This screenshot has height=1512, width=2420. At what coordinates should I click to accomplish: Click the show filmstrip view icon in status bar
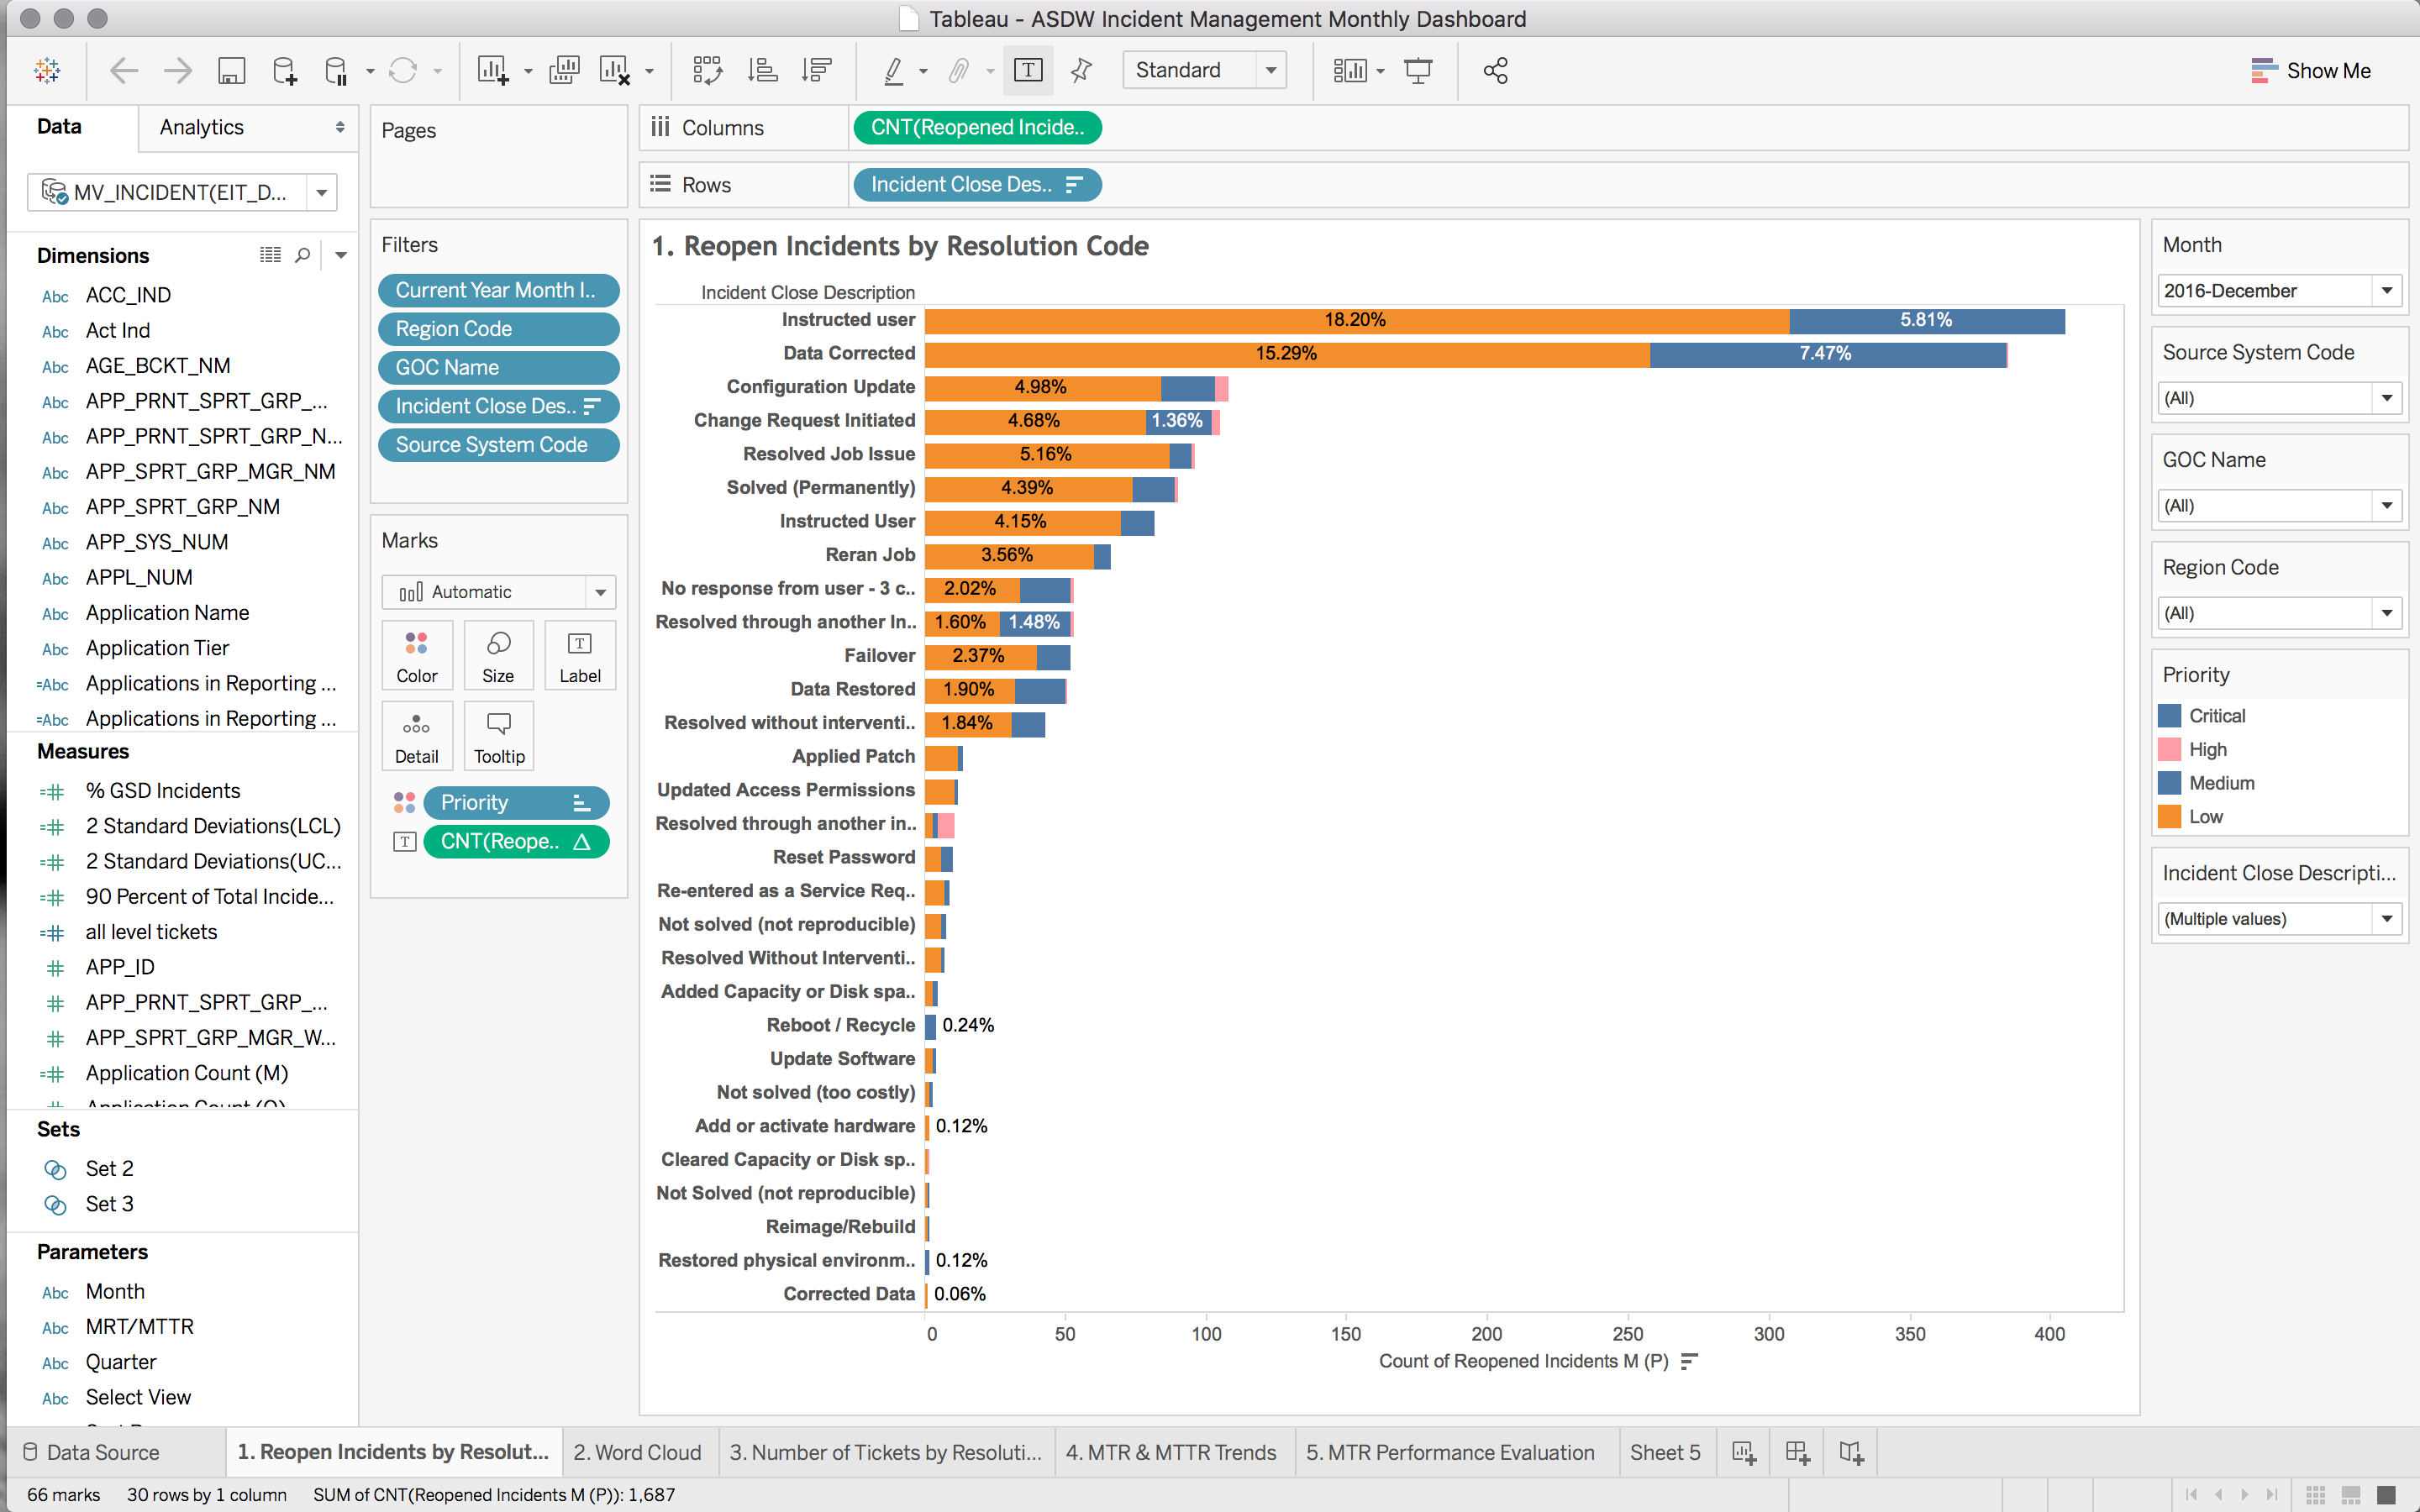[x=2350, y=1494]
